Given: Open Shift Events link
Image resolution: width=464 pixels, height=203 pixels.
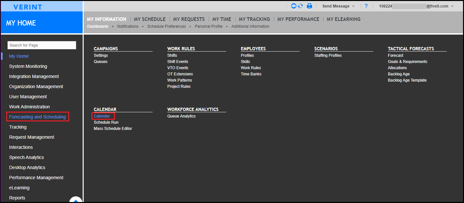Looking at the screenshot, I should (x=178, y=62).
